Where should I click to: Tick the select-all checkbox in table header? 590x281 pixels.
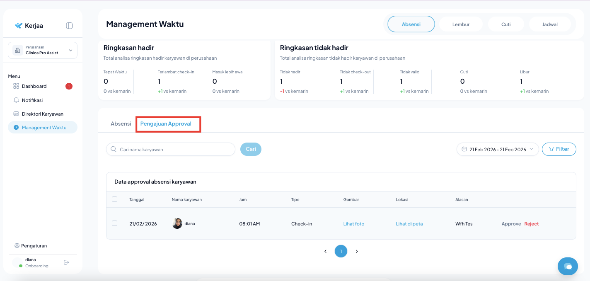coord(115,199)
